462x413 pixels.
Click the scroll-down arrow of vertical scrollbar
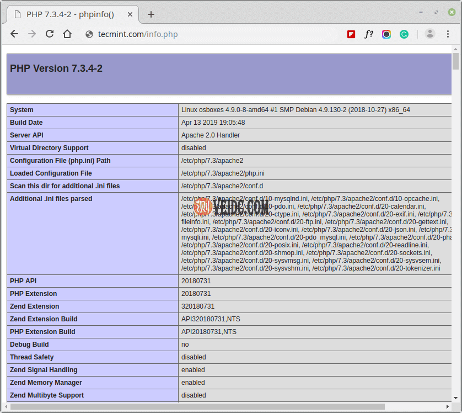point(455,399)
